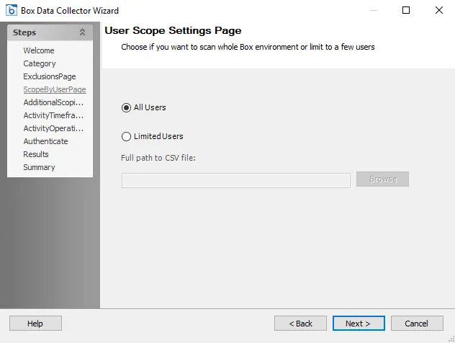Viewport: 455px width, 343px height.
Task: Go to the Summary step
Action: pyautogui.click(x=39, y=167)
